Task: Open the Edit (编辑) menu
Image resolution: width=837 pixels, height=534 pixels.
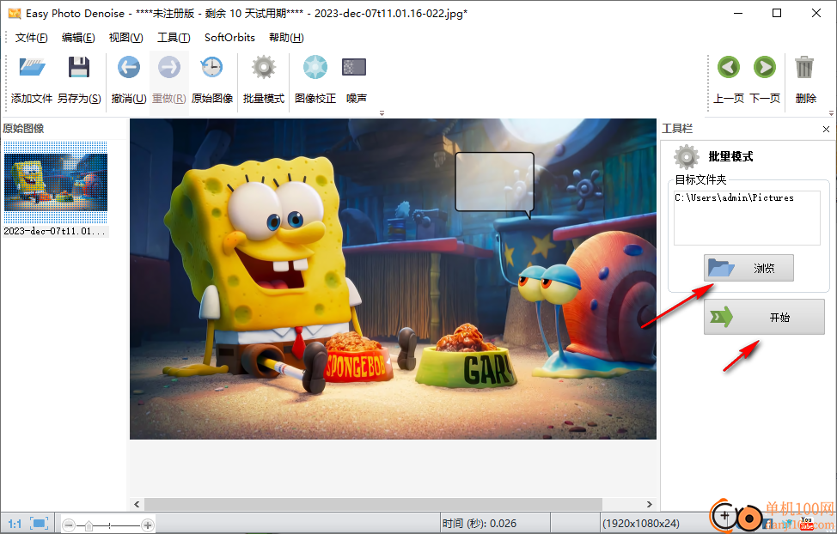Action: click(x=78, y=37)
